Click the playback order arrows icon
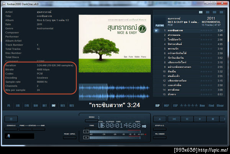Viewport: 230px width, 154px height. pyautogui.click(x=144, y=126)
